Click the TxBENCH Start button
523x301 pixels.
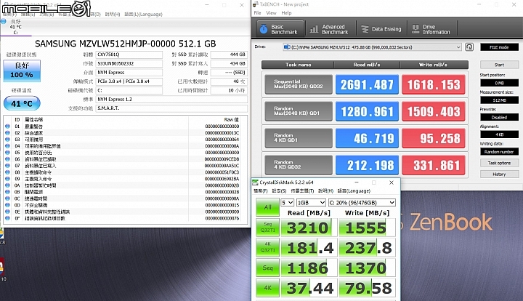499,65
